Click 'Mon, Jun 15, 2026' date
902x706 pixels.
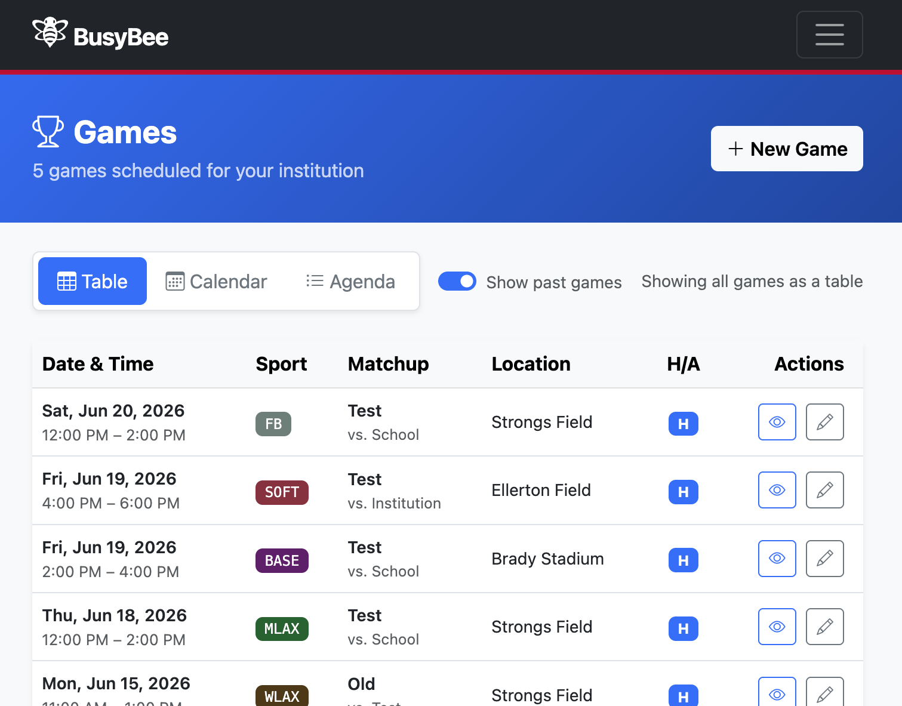click(x=116, y=683)
